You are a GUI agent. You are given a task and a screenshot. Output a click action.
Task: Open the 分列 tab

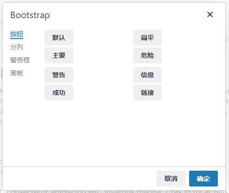(x=17, y=47)
